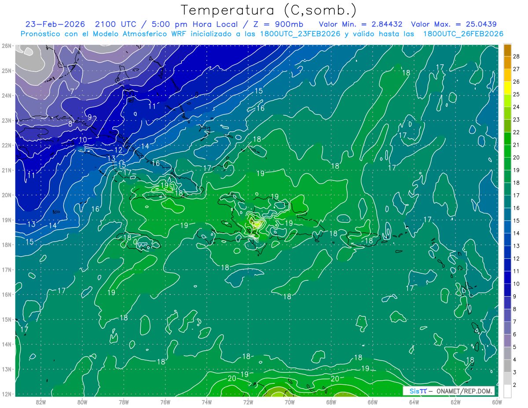
Task: Click the 78W longitude axis label
Action: pyautogui.click(x=124, y=401)
